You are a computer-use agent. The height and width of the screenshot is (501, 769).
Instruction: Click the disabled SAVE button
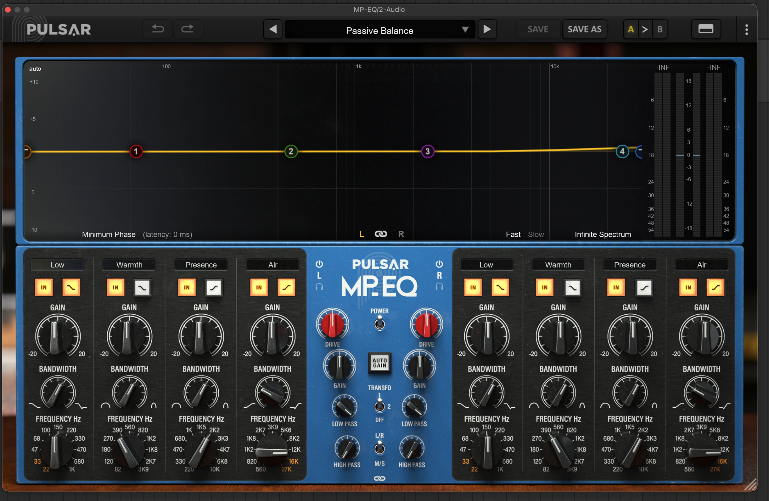click(x=538, y=29)
